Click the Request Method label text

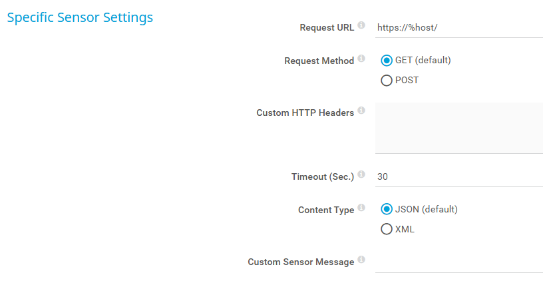click(319, 61)
